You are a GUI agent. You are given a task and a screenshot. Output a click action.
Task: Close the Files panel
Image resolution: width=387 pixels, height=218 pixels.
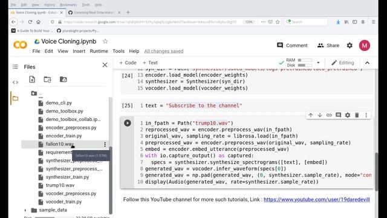(105, 65)
